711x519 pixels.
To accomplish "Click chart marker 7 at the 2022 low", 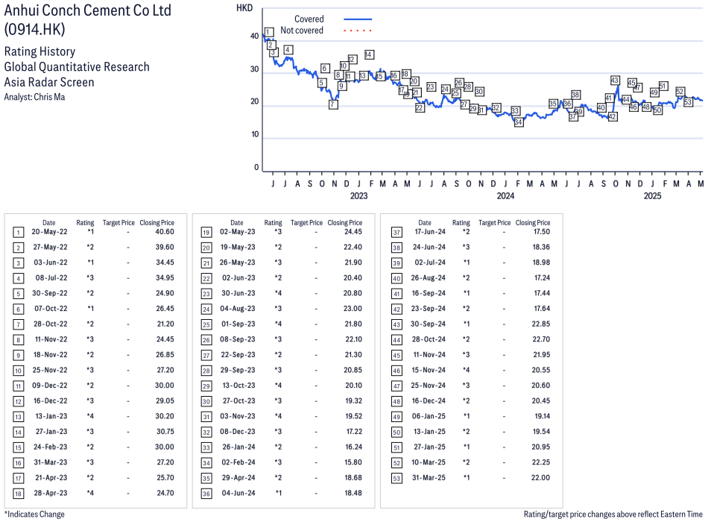I will (x=333, y=104).
